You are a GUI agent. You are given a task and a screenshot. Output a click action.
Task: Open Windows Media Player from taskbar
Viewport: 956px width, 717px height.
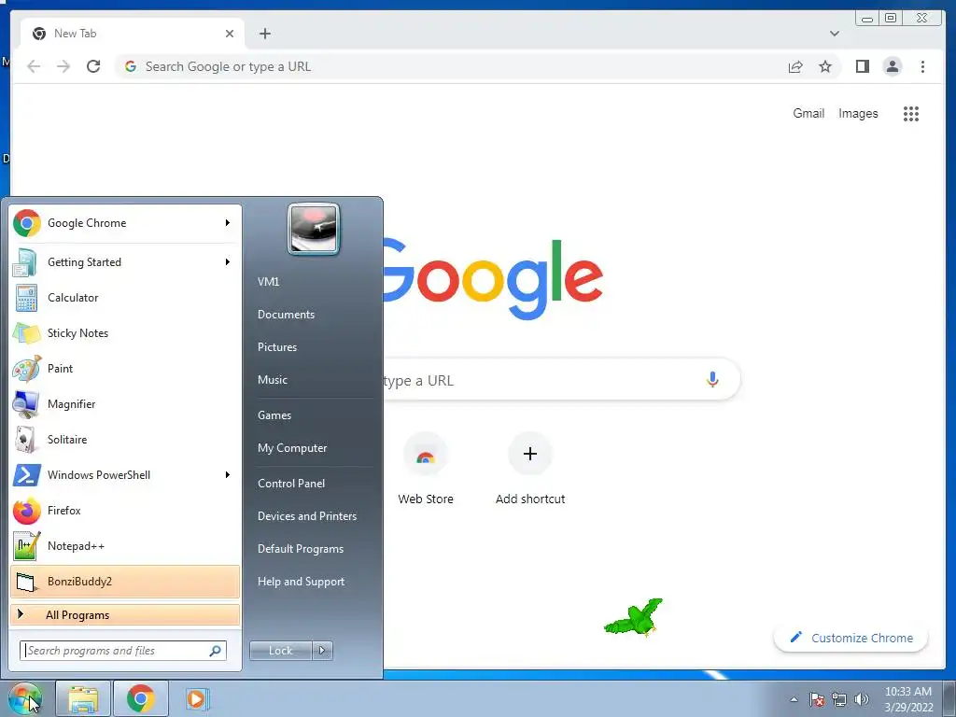click(x=196, y=698)
